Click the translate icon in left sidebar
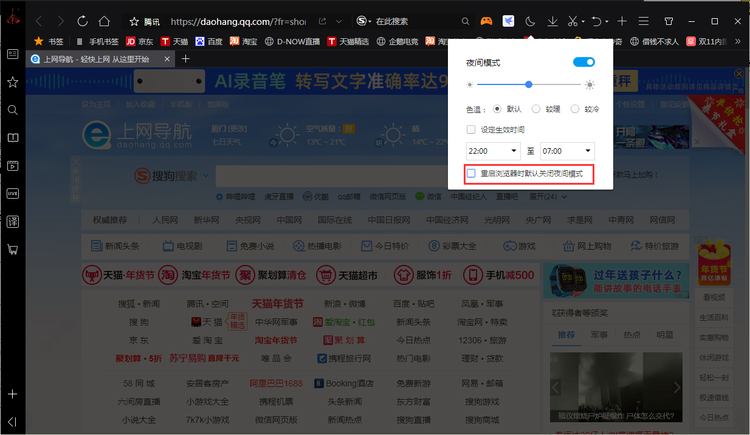This screenshot has width=750, height=435. [x=12, y=221]
